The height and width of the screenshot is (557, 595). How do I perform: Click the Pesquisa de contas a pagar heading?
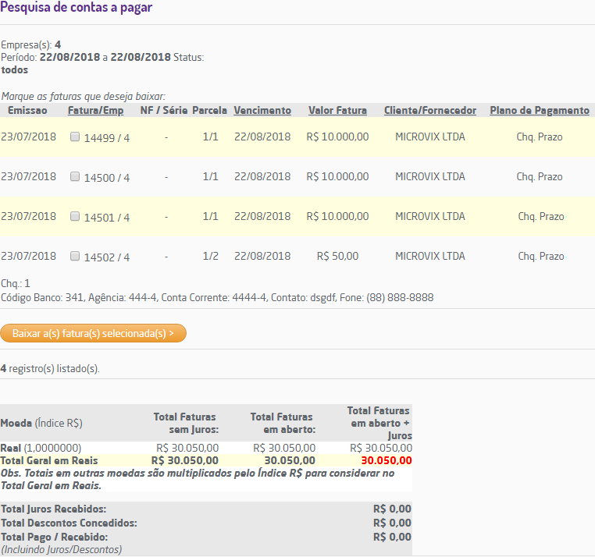(x=77, y=7)
